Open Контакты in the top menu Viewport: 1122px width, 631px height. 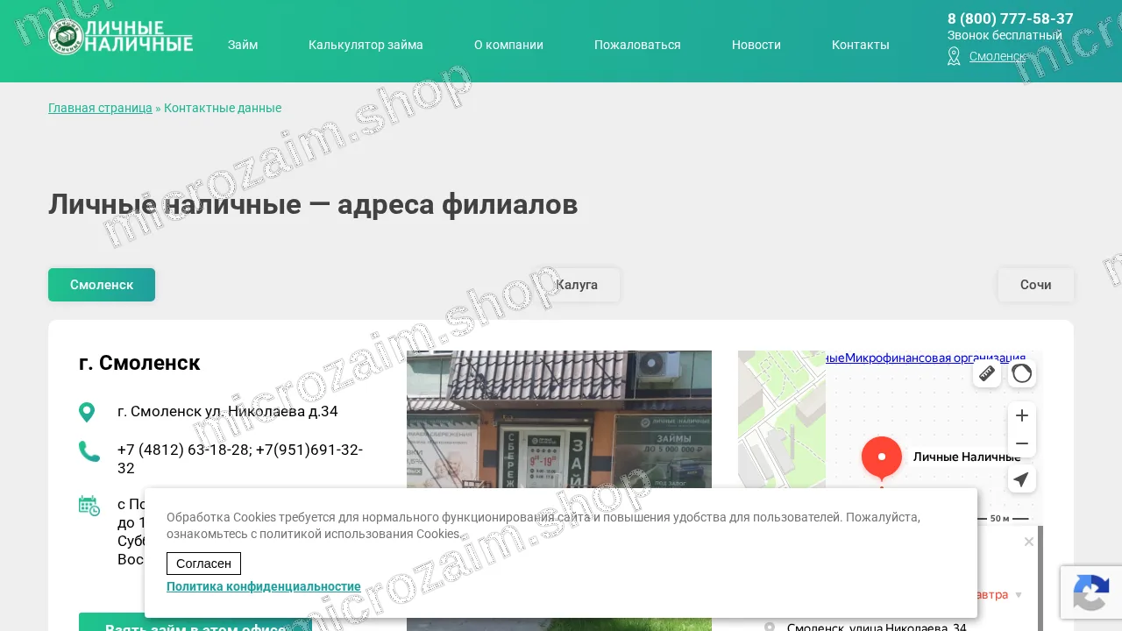point(861,45)
